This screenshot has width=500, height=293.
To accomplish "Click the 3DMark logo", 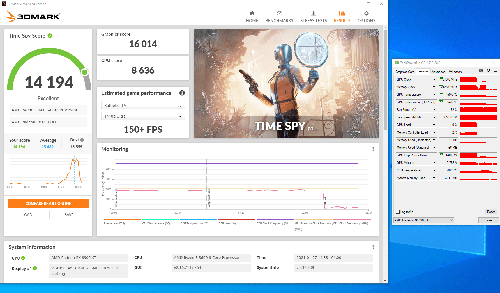I will coord(33,16).
